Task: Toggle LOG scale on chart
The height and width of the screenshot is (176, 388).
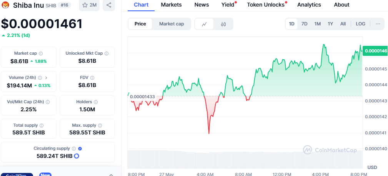Action: [x=361, y=24]
